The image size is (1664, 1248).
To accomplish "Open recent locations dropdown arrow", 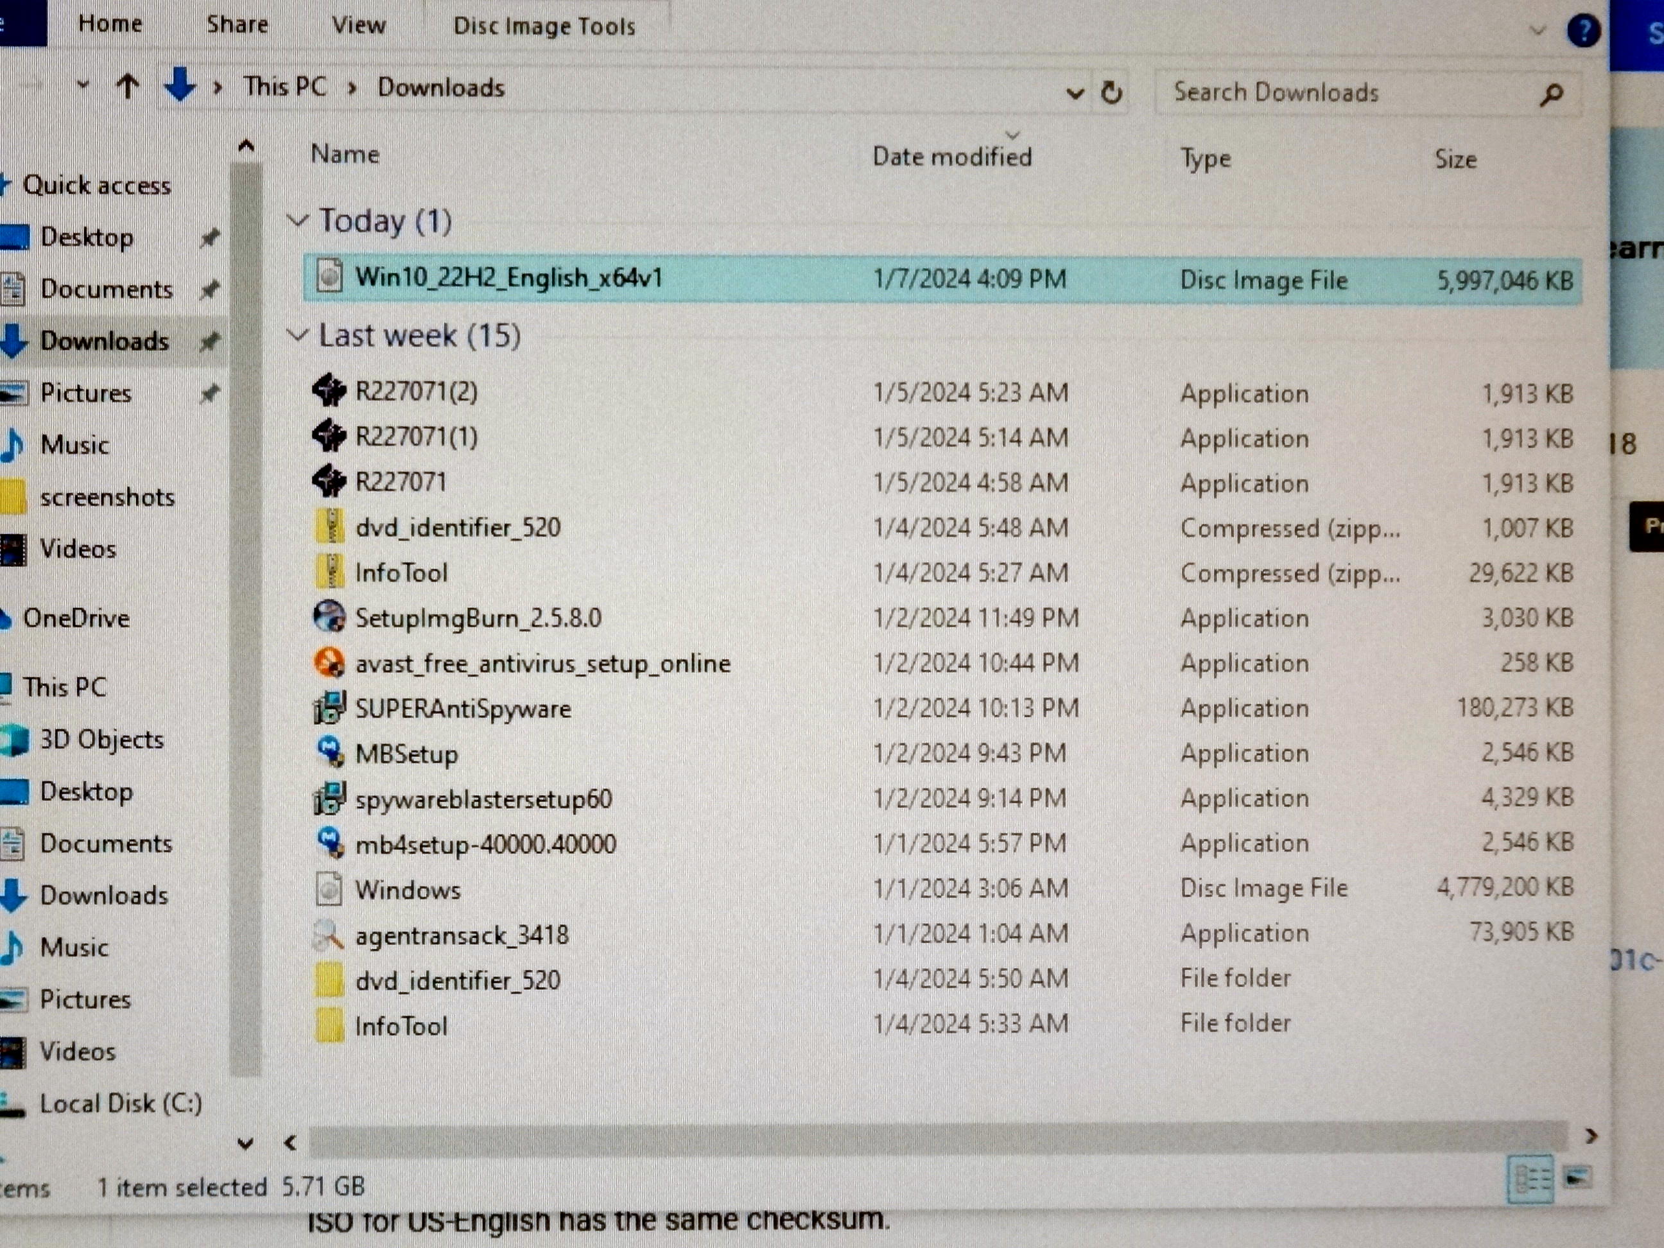I will 83,85.
